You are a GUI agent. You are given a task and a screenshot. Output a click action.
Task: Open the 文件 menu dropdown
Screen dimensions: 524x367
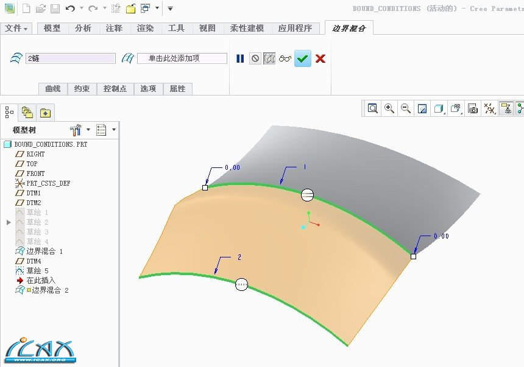[x=17, y=28]
